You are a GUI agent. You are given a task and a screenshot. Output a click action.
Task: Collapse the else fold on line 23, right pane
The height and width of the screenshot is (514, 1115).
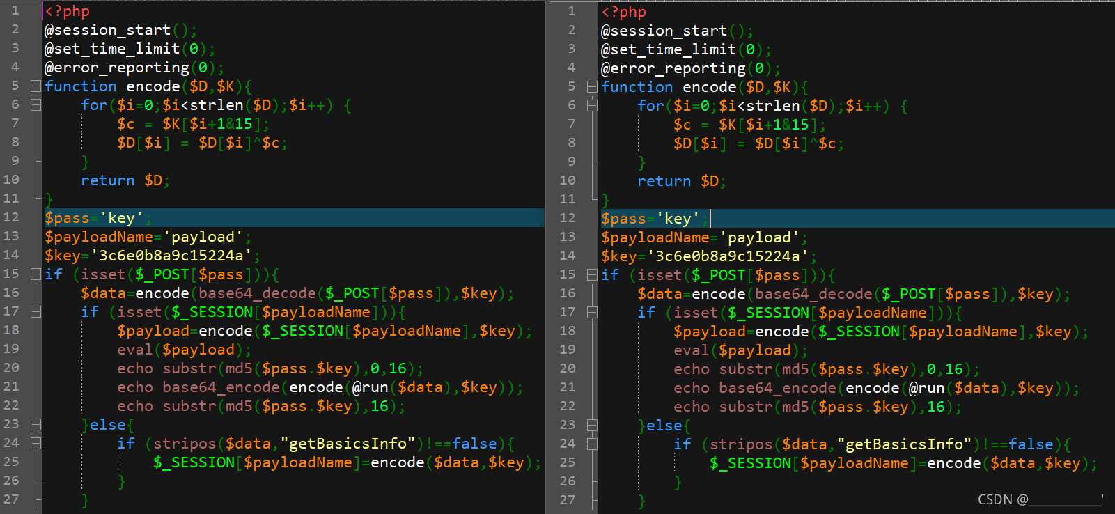click(592, 426)
